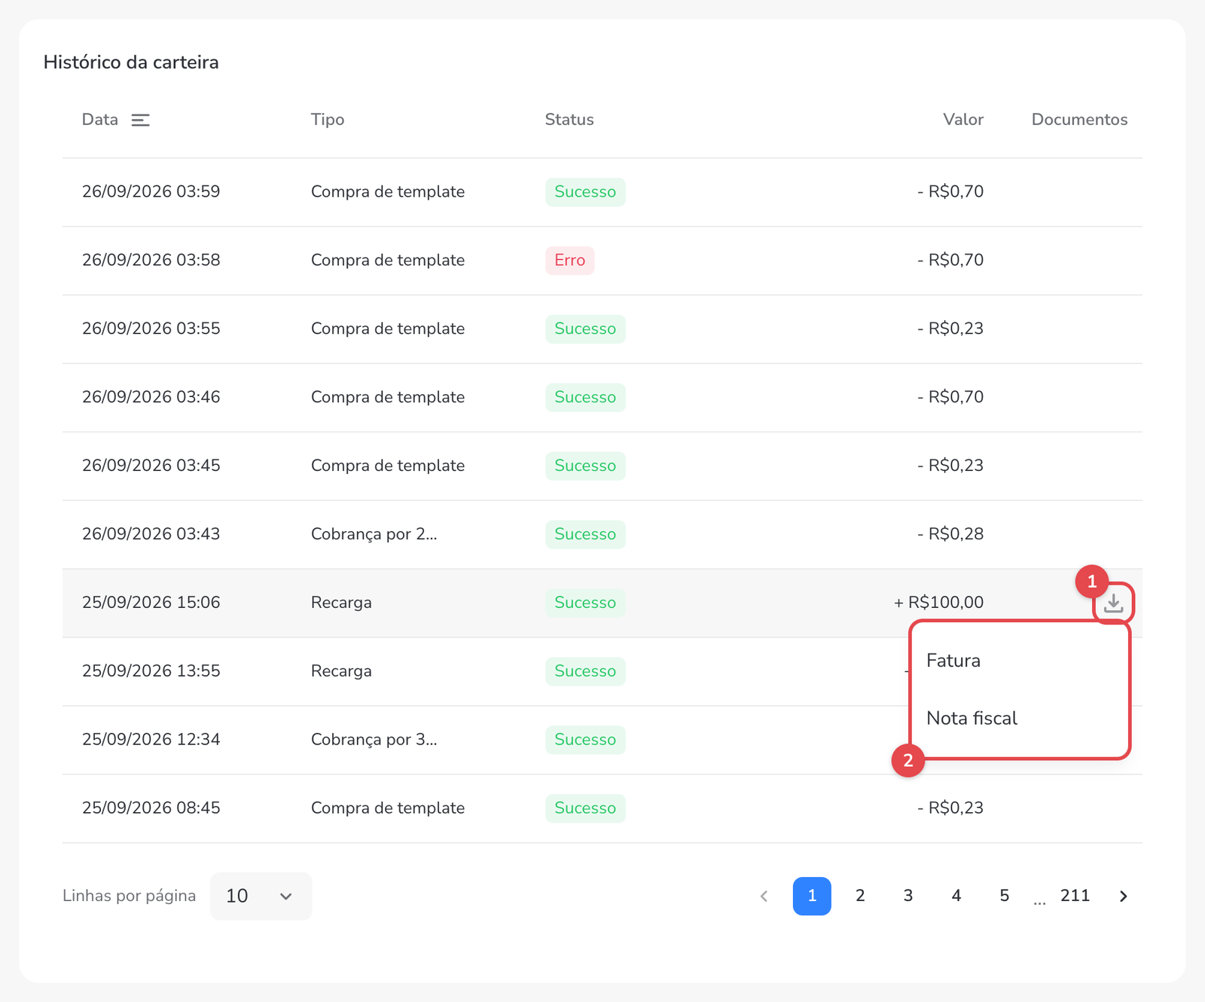Screen dimensions: 1205x1002
Task: Select the date 26/09/2026 03:55
Action: click(151, 329)
